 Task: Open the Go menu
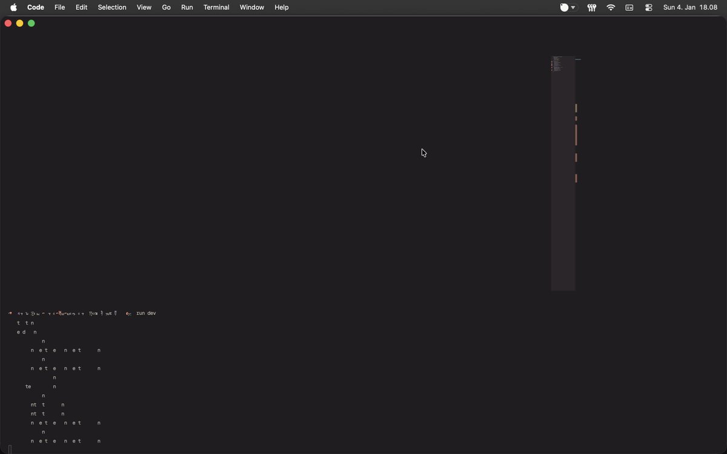[166, 7]
